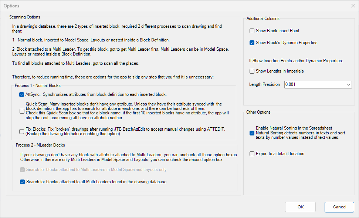Close the Options window with the X
Image resolution: width=359 pixels, height=218 pixels.
(x=353, y=6)
